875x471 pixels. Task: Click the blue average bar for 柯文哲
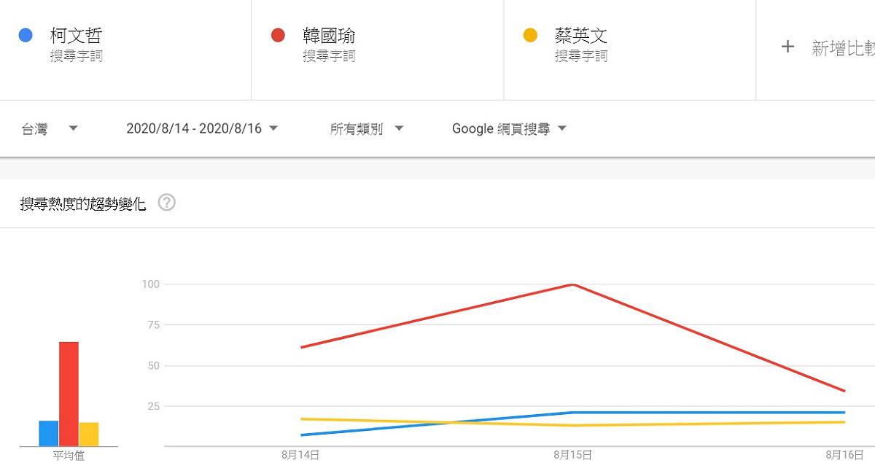(49, 433)
